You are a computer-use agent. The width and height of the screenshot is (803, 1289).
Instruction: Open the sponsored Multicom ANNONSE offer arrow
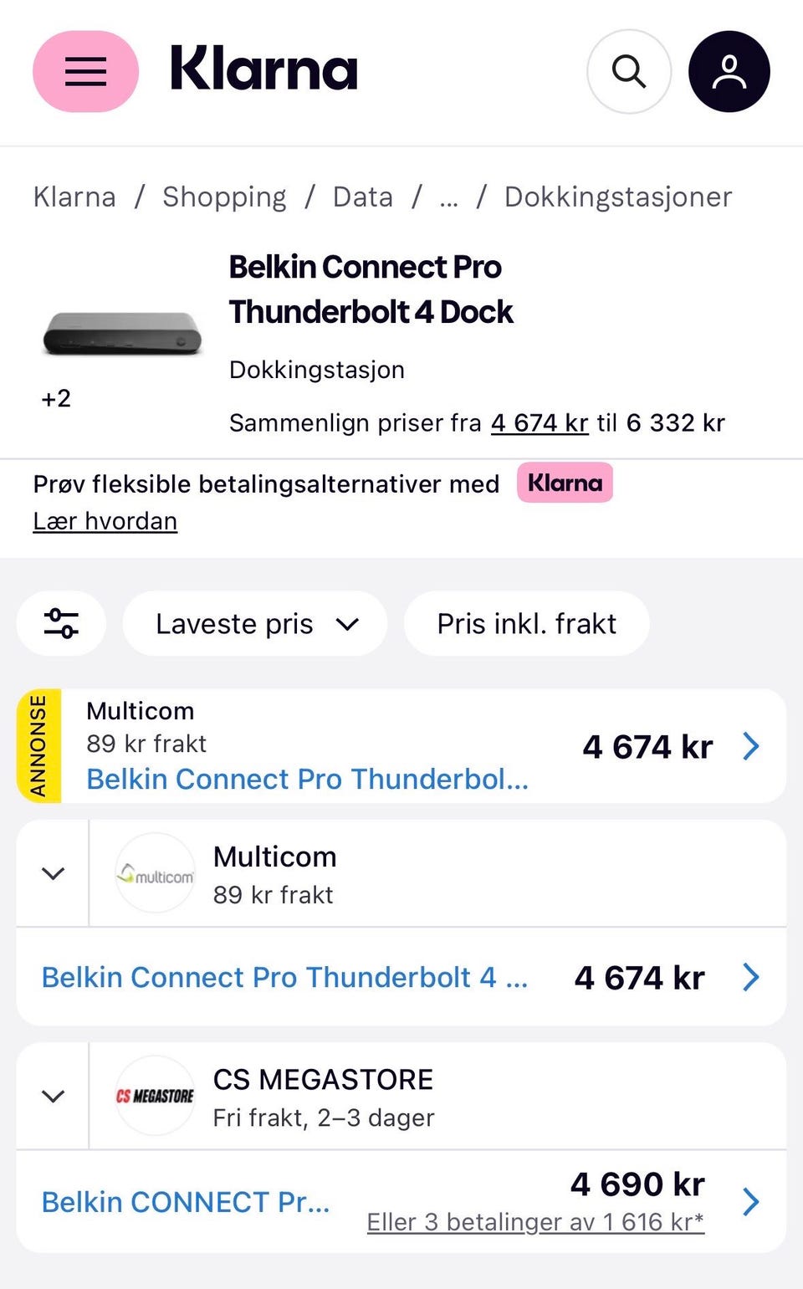[751, 745]
